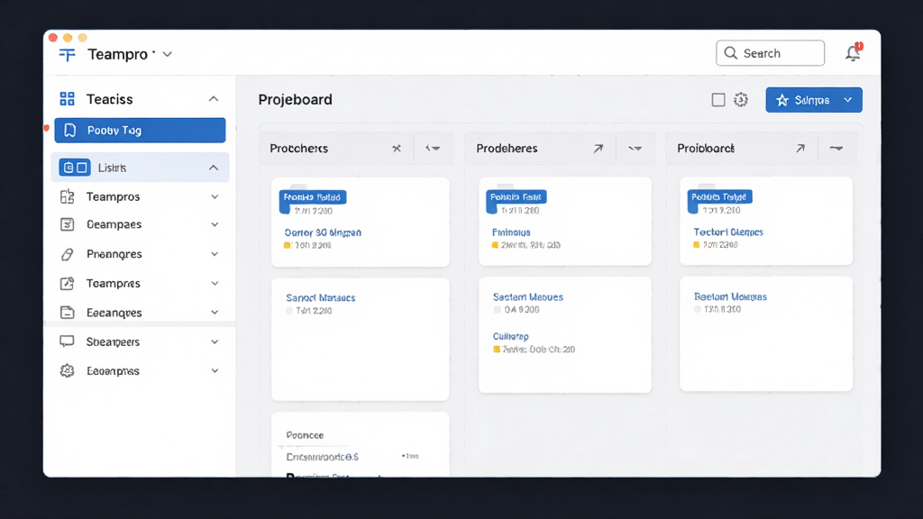The height and width of the screenshot is (519, 923).
Task: Collapse the Teaciss section
Action: click(x=213, y=99)
